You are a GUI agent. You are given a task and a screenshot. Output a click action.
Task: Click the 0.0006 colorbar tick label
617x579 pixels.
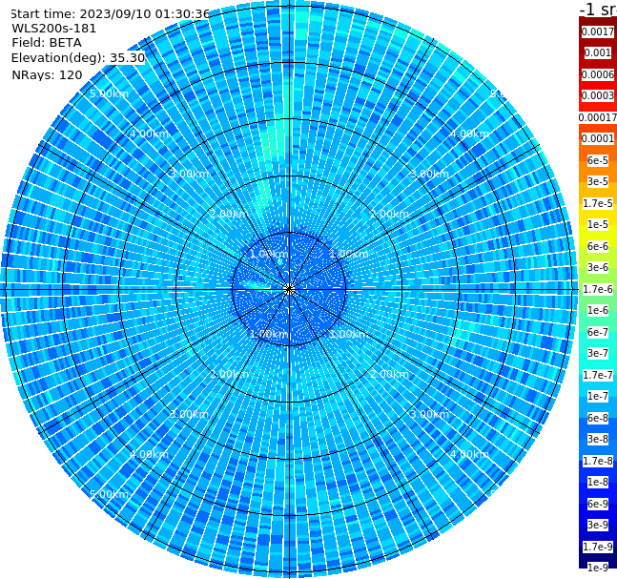pyautogui.click(x=598, y=74)
